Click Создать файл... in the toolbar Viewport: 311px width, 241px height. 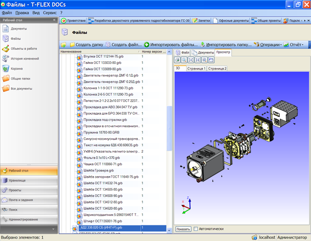tap(124, 45)
